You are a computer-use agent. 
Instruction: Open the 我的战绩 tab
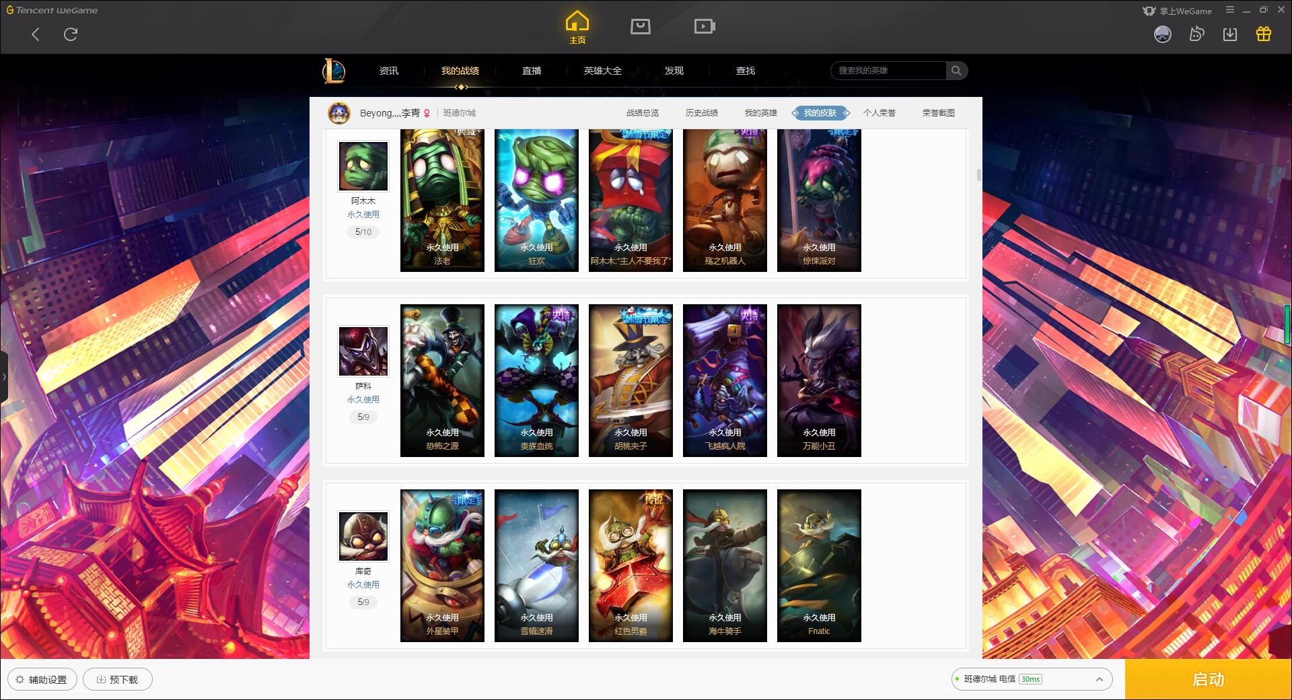pyautogui.click(x=460, y=71)
